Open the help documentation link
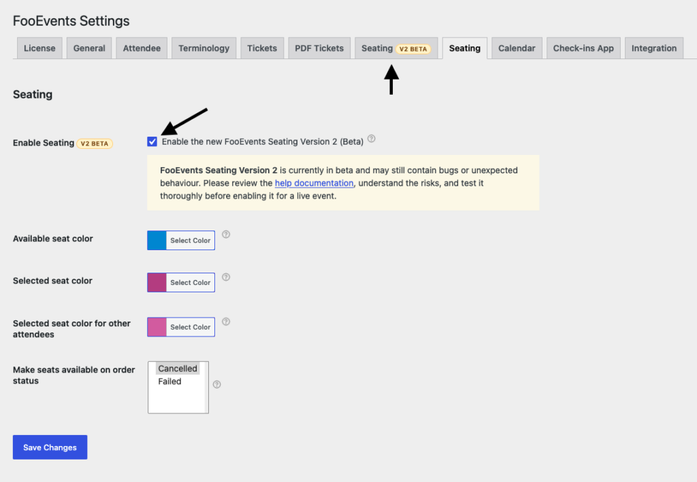Screen dimensions: 697x482 point(314,183)
